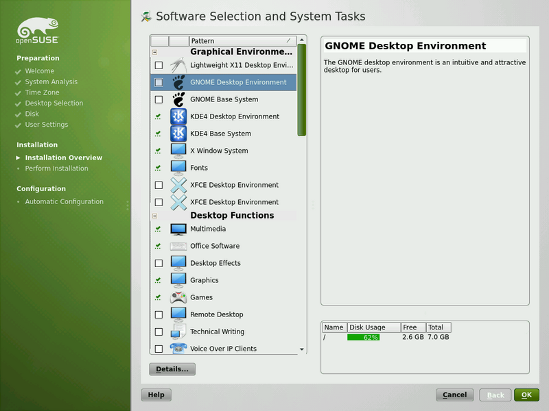Image resolution: width=549 pixels, height=411 pixels.
Task: Click the Voice Over IP telephone icon
Action: point(178,348)
